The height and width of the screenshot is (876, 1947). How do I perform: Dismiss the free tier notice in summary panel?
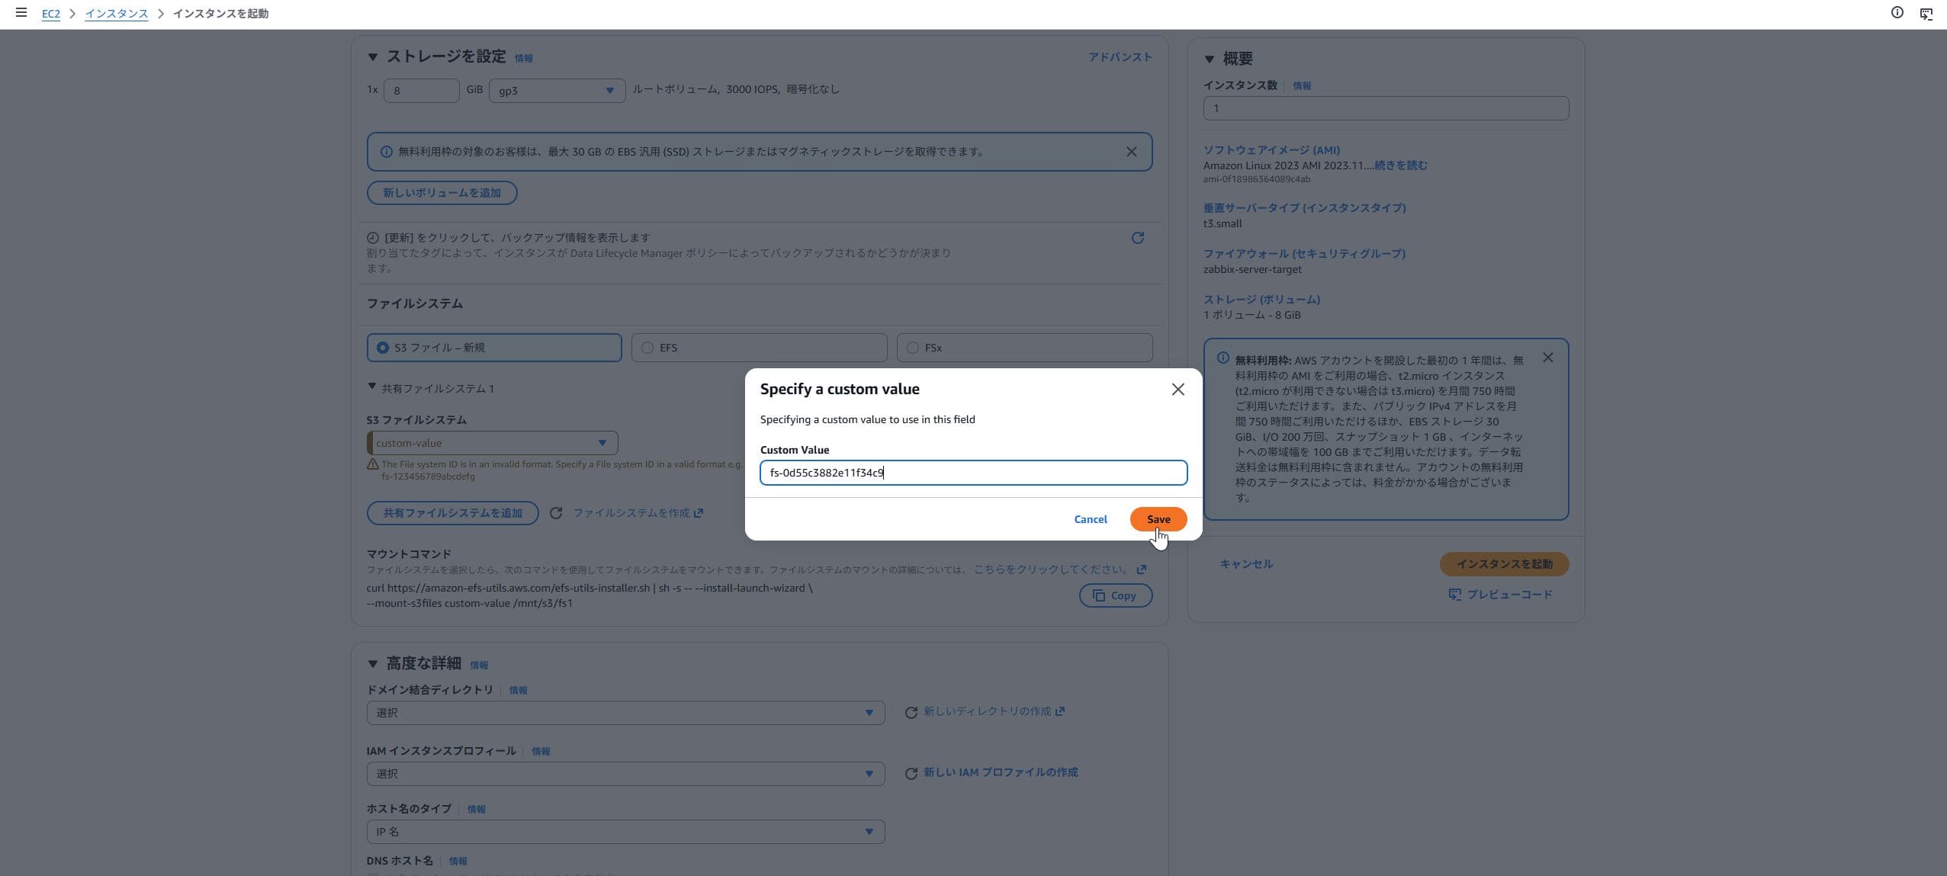[1547, 358]
